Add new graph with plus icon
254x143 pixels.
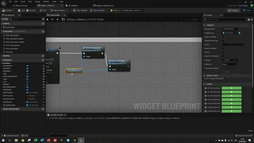click(x=43, y=23)
